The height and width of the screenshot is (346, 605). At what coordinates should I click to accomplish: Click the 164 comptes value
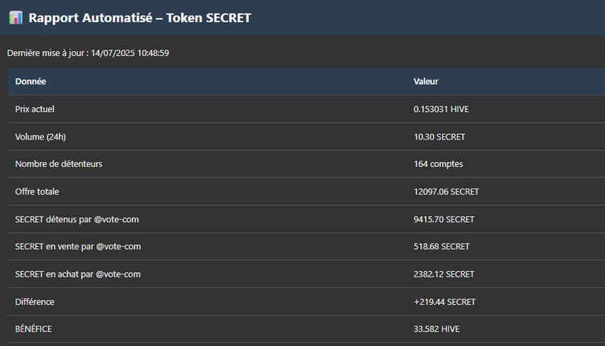[x=438, y=164]
